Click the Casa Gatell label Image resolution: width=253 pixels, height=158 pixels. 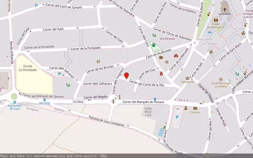[204, 39]
